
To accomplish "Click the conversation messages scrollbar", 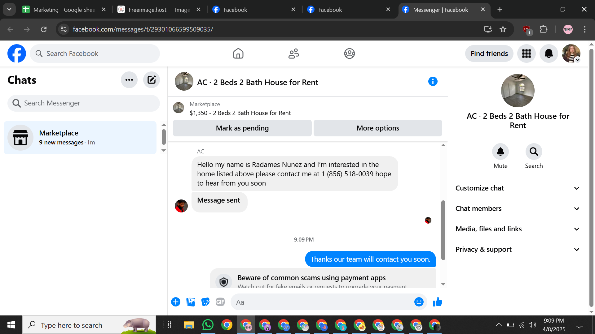I will pos(443,230).
